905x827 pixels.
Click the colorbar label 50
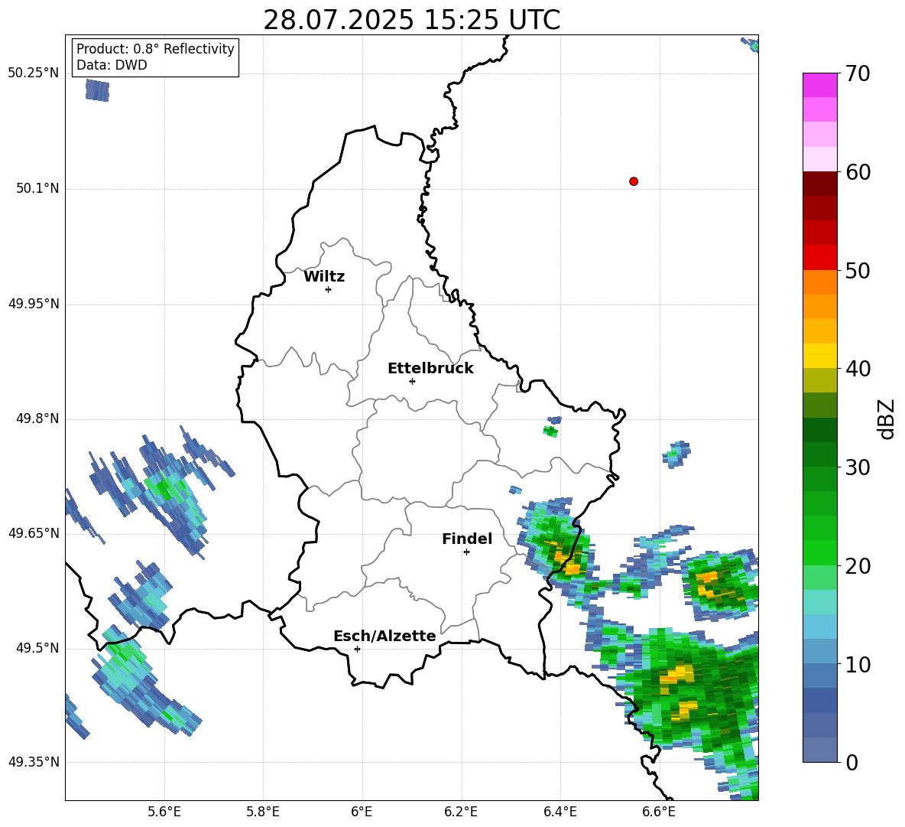point(858,271)
